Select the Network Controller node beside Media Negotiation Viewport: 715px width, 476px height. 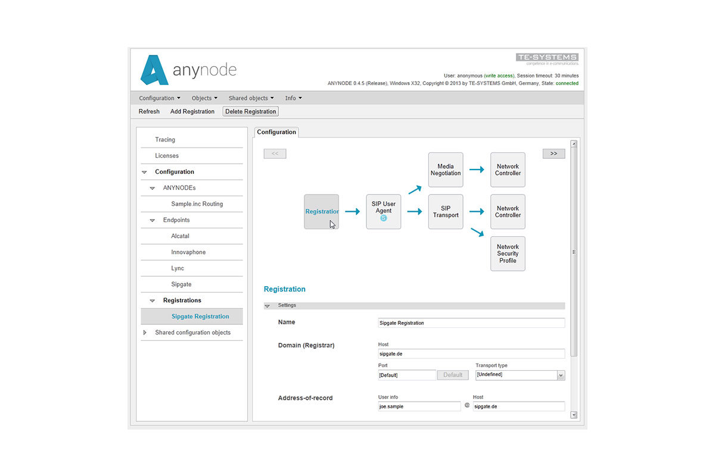508,170
